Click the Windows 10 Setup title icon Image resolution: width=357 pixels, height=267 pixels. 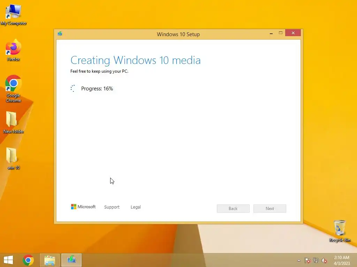point(60,34)
